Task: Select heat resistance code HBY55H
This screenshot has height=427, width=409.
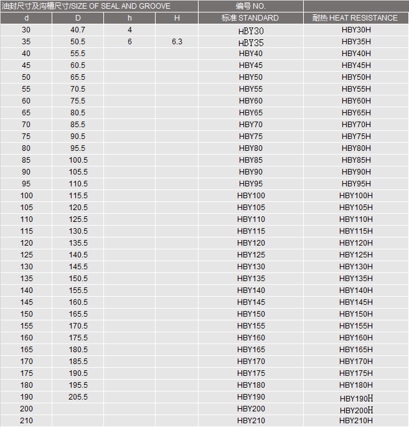Action: click(x=356, y=89)
